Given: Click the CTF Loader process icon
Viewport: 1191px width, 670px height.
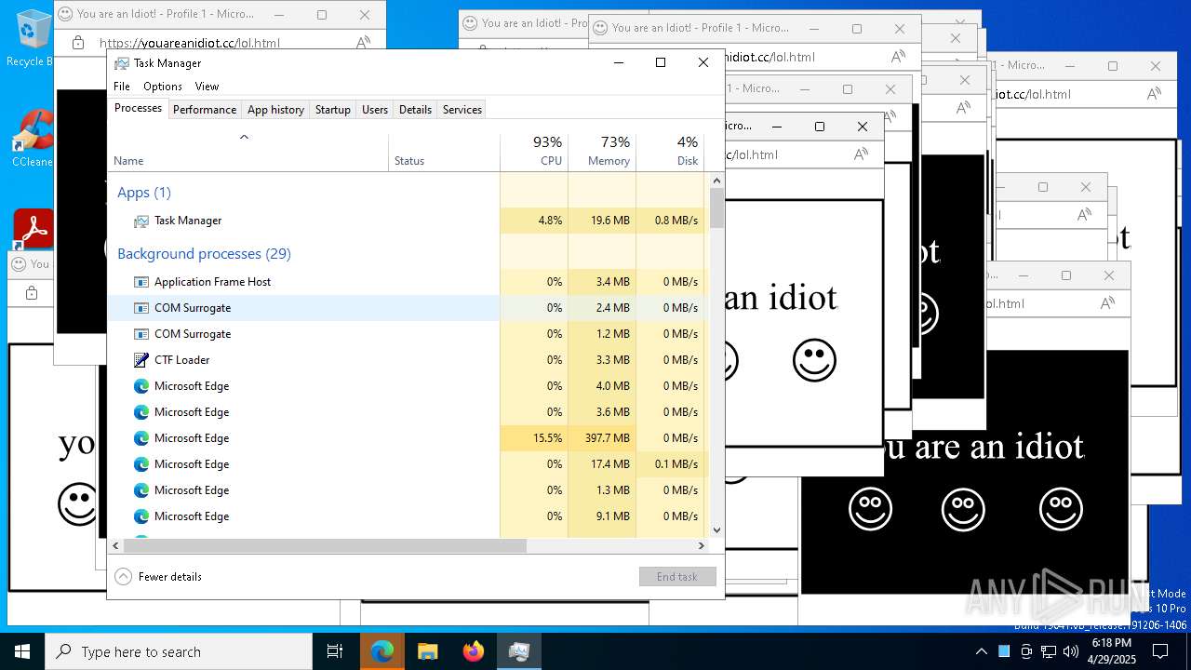Looking at the screenshot, I should [x=141, y=360].
